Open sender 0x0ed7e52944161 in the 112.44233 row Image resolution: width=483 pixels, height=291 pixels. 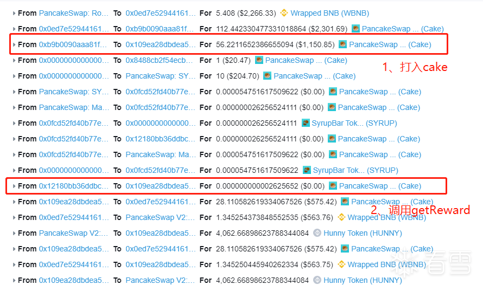(74, 29)
